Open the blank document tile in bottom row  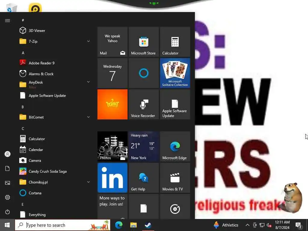144,206
